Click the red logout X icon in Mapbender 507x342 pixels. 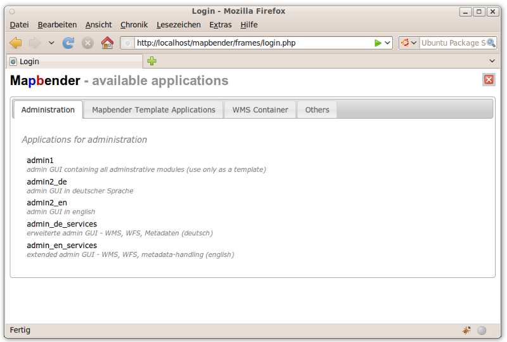pos(489,79)
